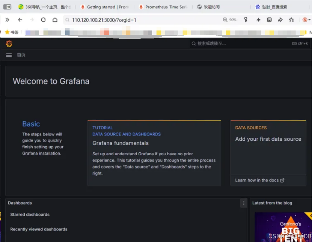
Task: Click Starred dashboards heading
Action: click(30, 214)
